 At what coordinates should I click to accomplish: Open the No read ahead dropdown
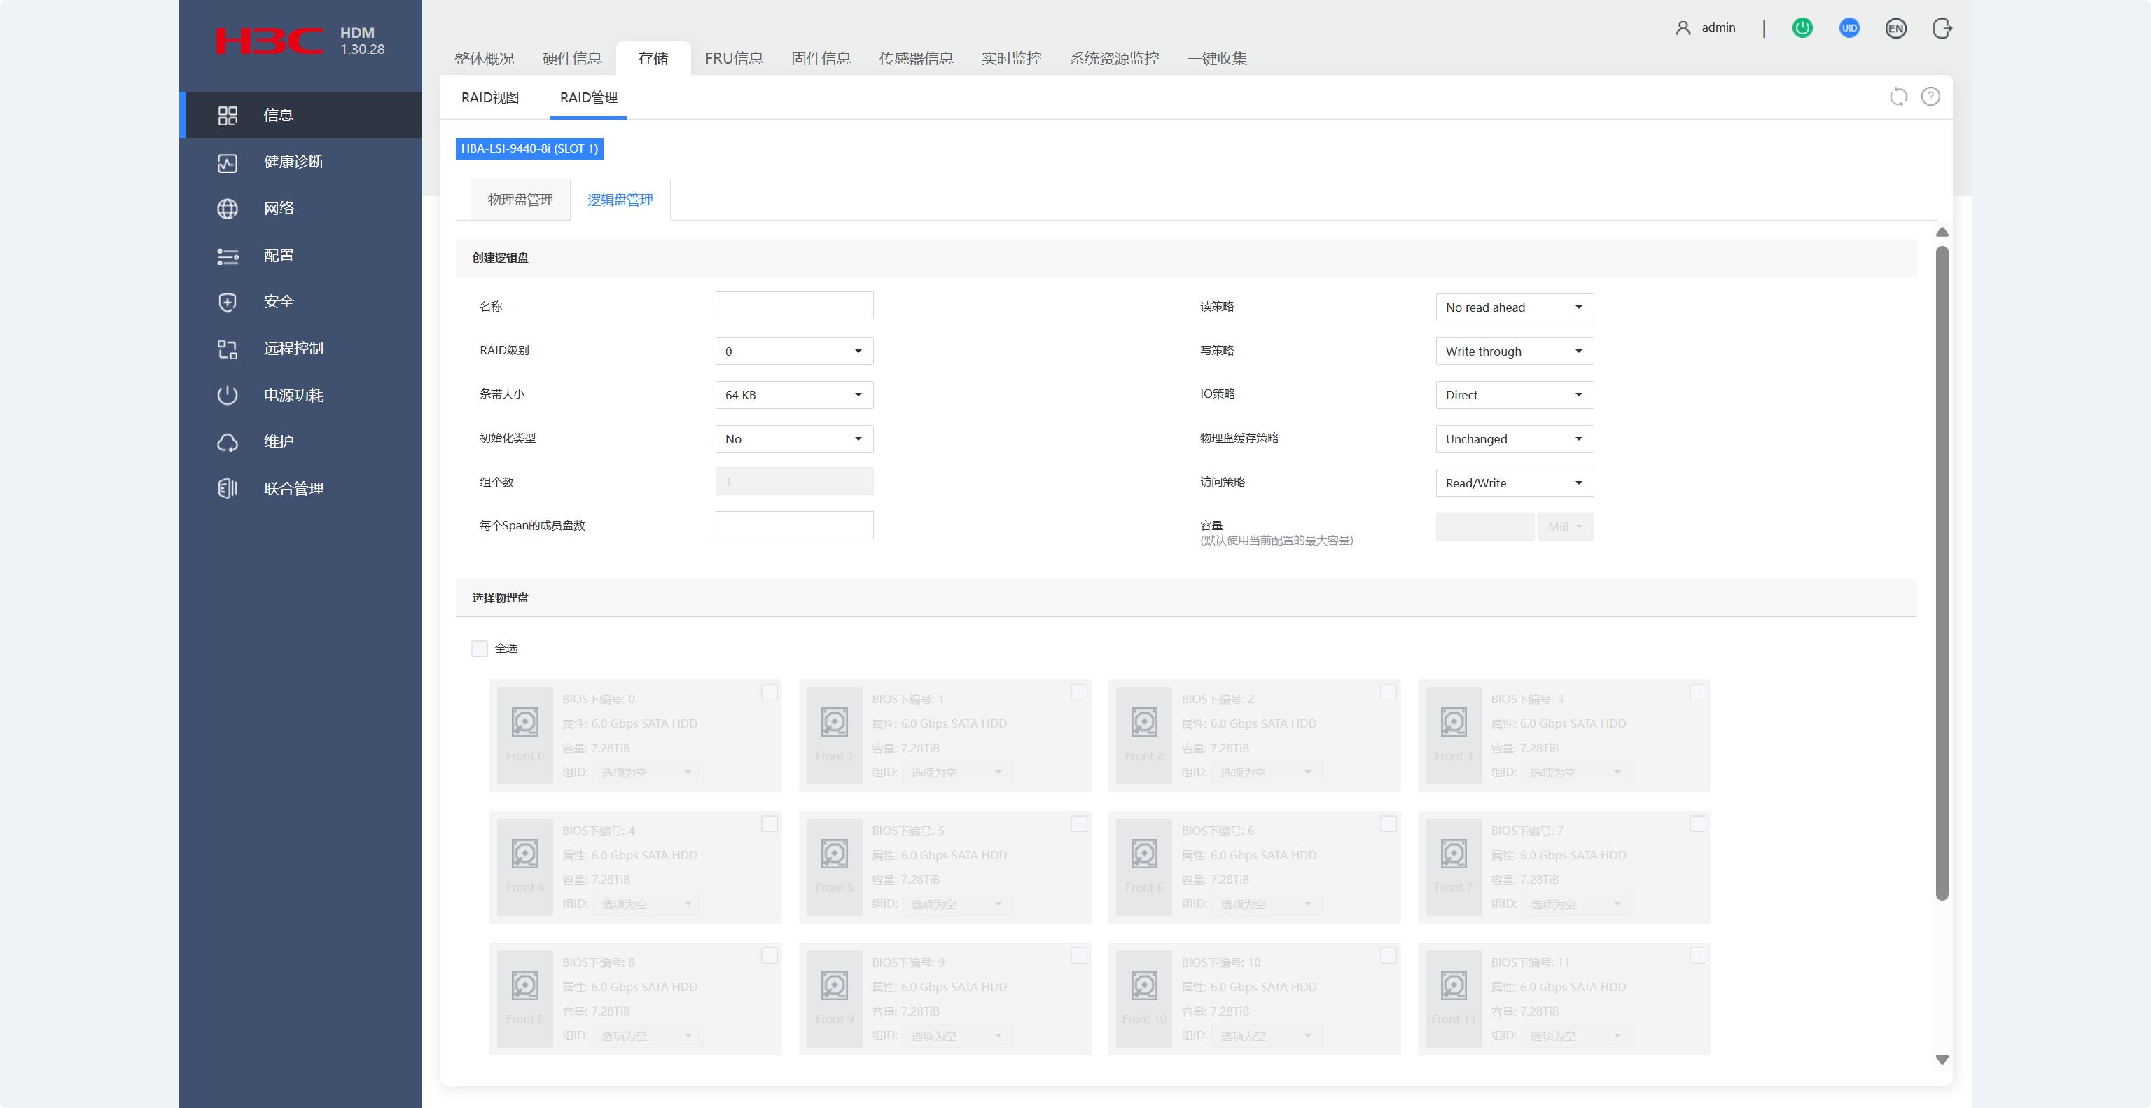point(1514,307)
